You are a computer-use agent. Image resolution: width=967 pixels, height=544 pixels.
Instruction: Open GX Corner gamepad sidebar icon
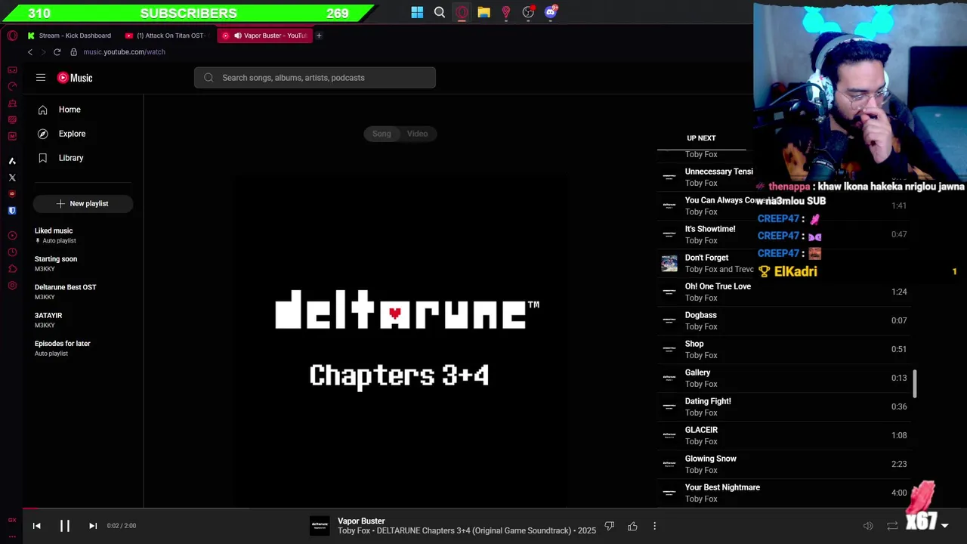click(12, 70)
